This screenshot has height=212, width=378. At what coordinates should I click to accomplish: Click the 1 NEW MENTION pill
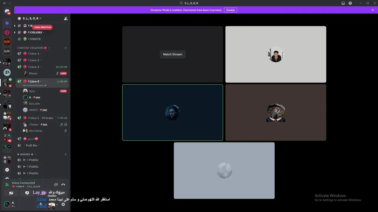[42, 27]
